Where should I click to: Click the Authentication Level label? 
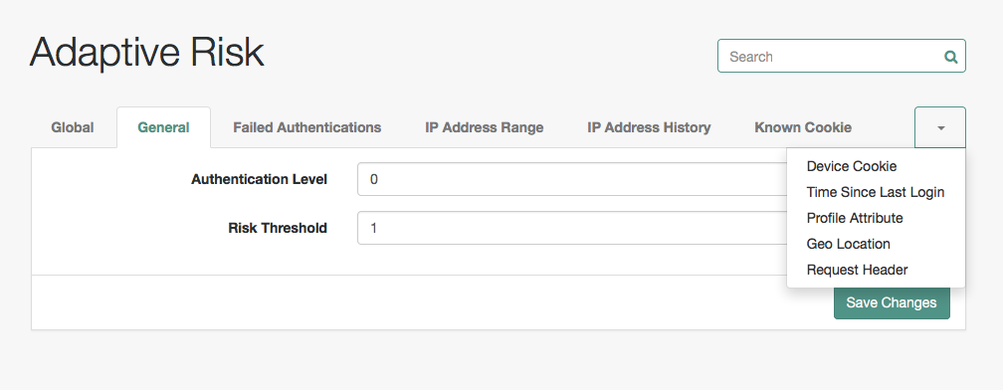(x=259, y=180)
